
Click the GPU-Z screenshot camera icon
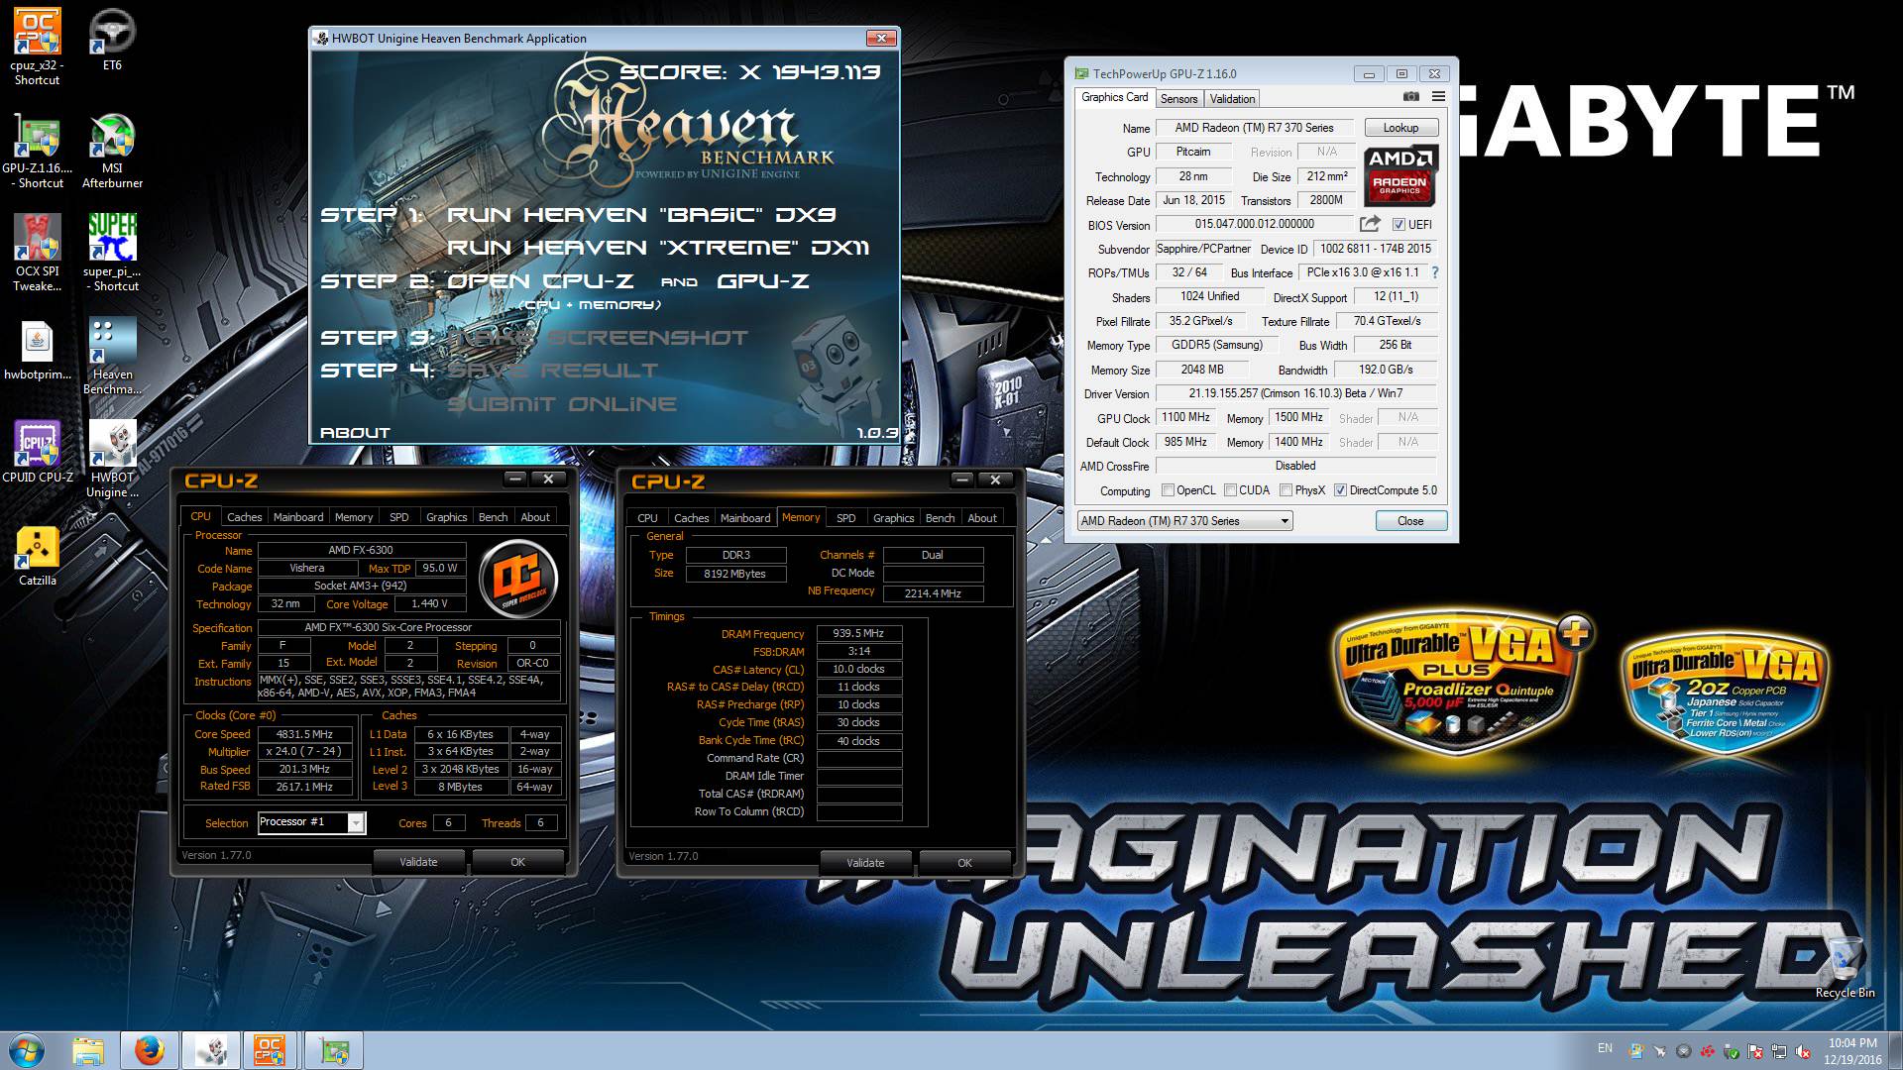pyautogui.click(x=1411, y=97)
